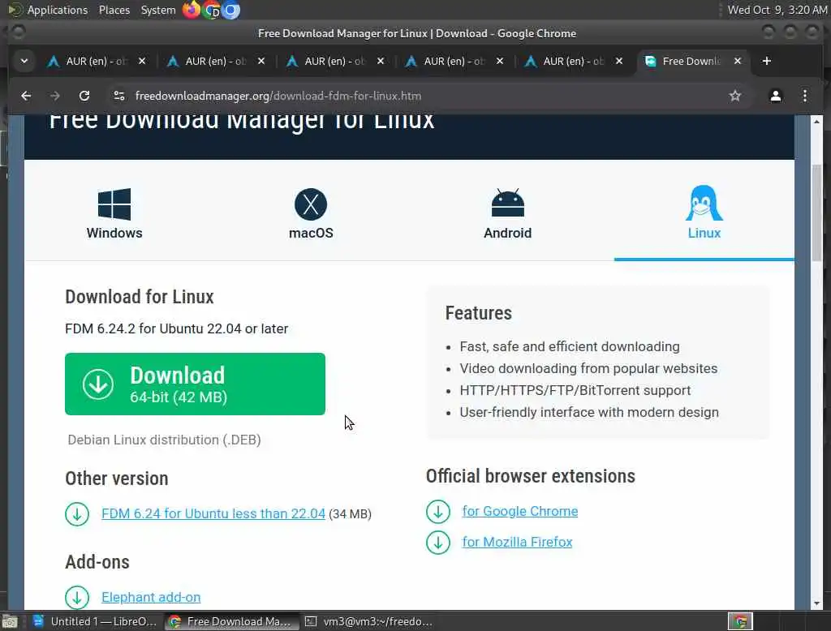Close the first AUR (en) tab

(x=141, y=61)
